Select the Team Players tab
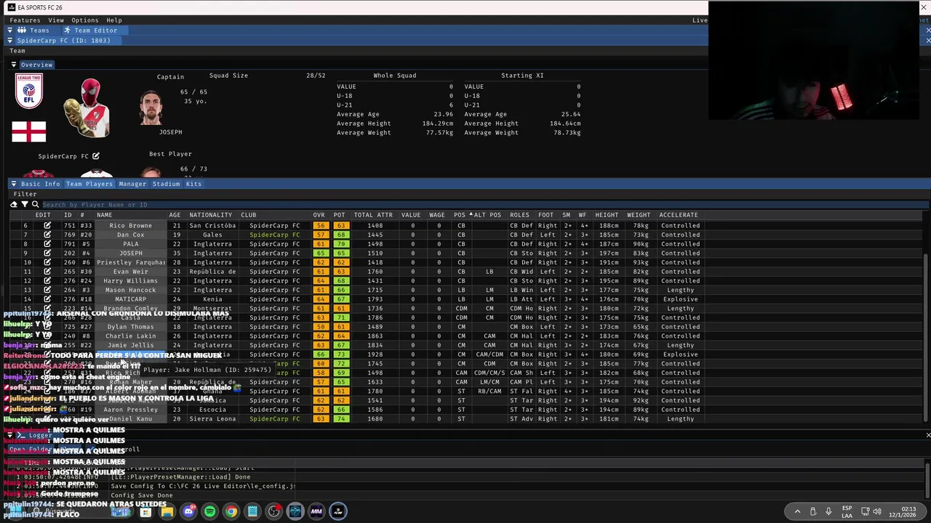Screen dimensions: 931x523 [89, 184]
